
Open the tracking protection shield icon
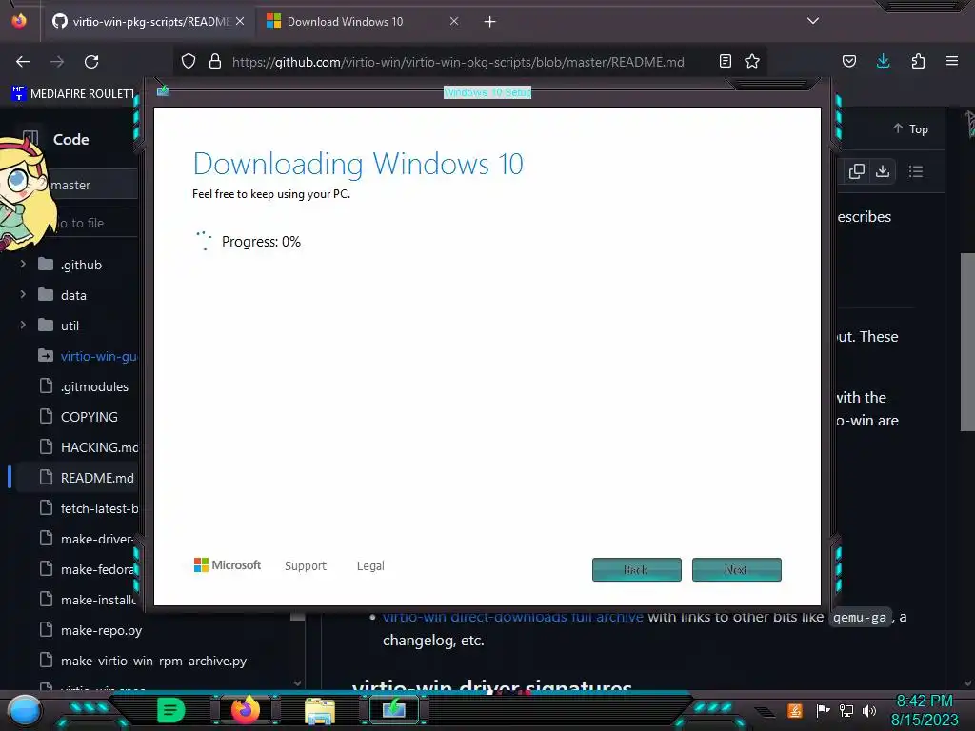coord(189,61)
